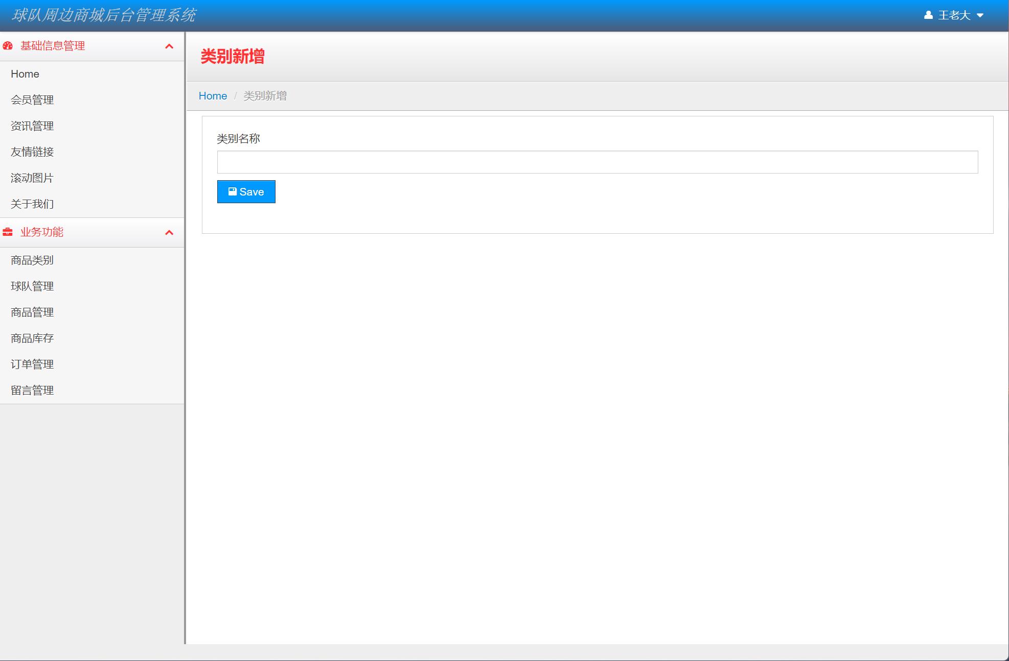Open 球队管理 from sidebar
The height and width of the screenshot is (661, 1009).
tap(32, 286)
